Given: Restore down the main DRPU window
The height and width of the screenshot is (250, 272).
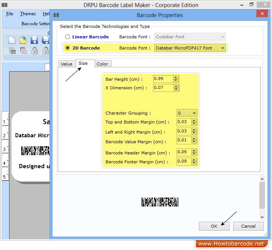Looking at the screenshot, I should (252, 4).
